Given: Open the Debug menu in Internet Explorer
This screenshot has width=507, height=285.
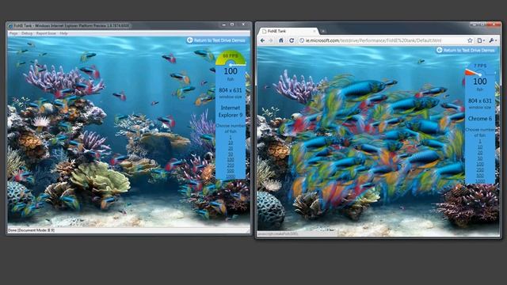Looking at the screenshot, I should point(27,33).
